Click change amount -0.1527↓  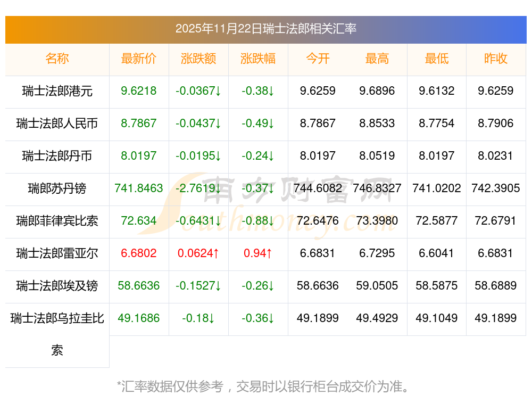coord(198,285)
